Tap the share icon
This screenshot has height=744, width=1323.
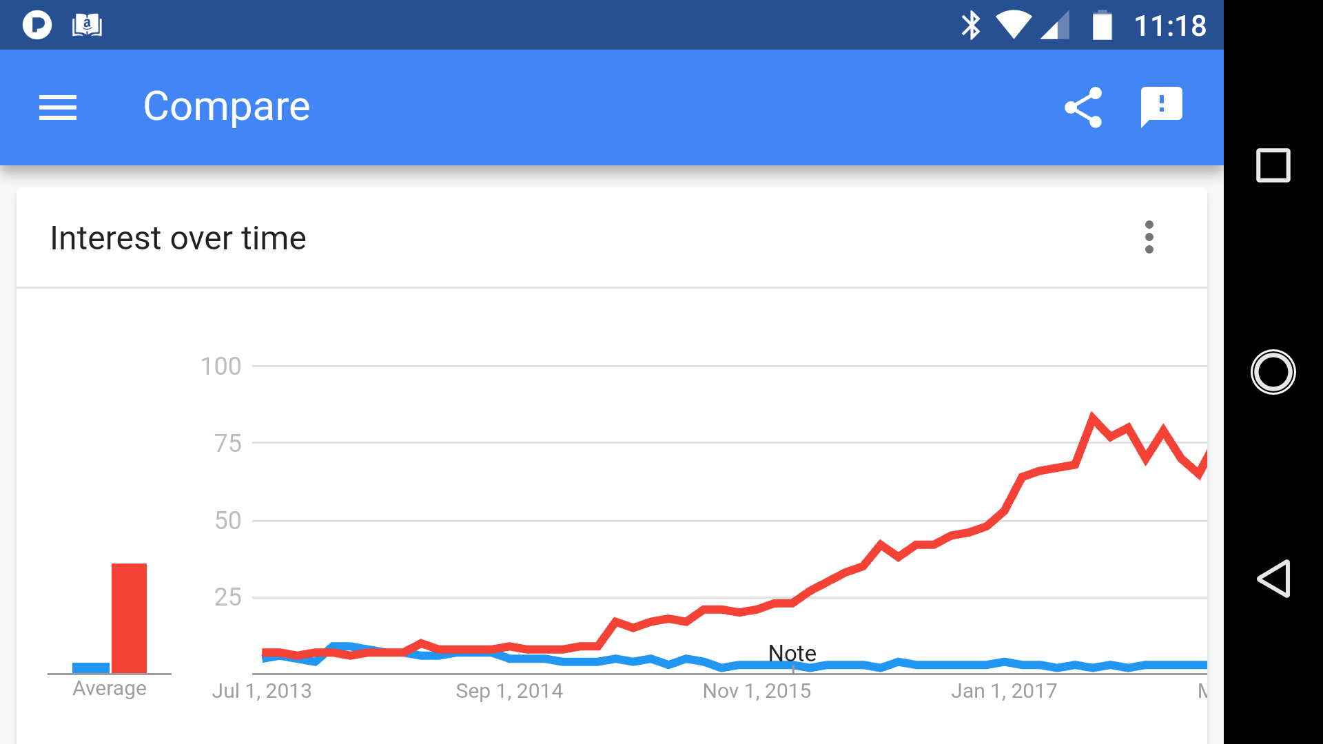click(x=1083, y=107)
